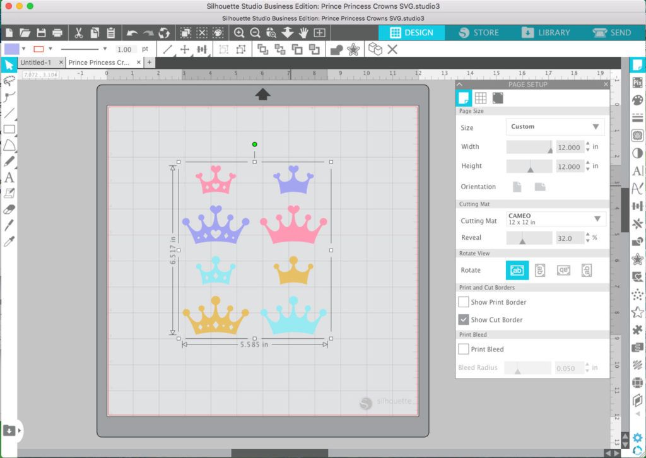Open the Fill color palette panel
This screenshot has height=458, width=646.
click(x=637, y=100)
